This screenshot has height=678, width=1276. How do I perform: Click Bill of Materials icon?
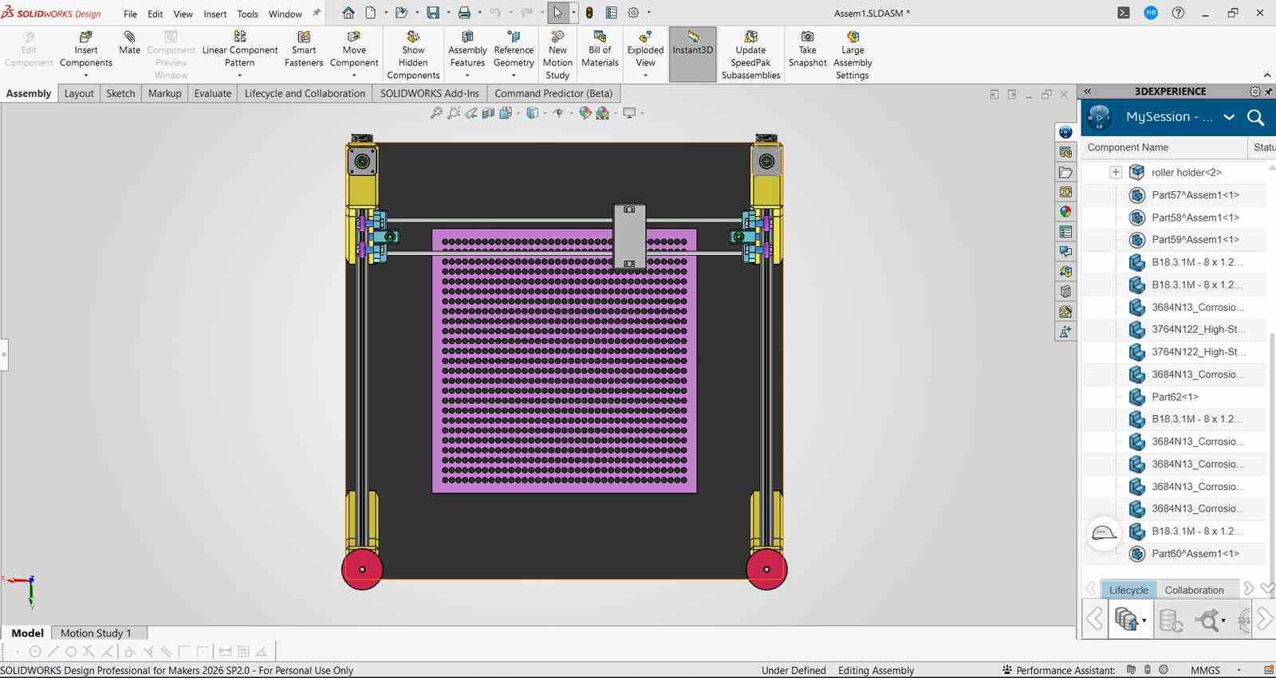pyautogui.click(x=600, y=37)
